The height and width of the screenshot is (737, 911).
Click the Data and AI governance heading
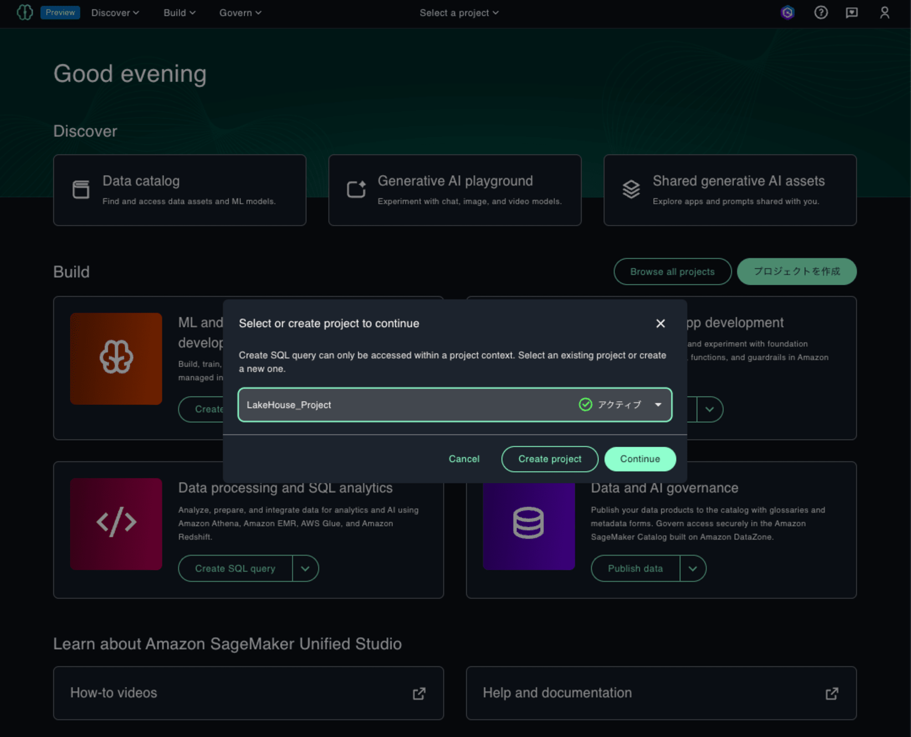click(665, 488)
